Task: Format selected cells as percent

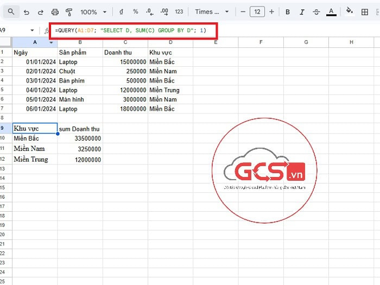Action: [135, 12]
